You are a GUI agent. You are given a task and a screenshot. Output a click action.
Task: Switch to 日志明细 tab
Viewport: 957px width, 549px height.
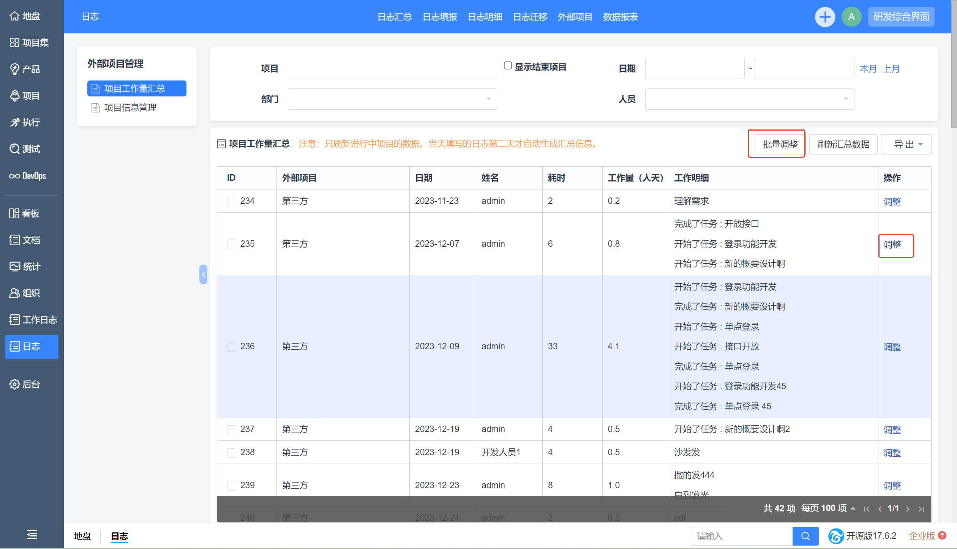click(485, 17)
